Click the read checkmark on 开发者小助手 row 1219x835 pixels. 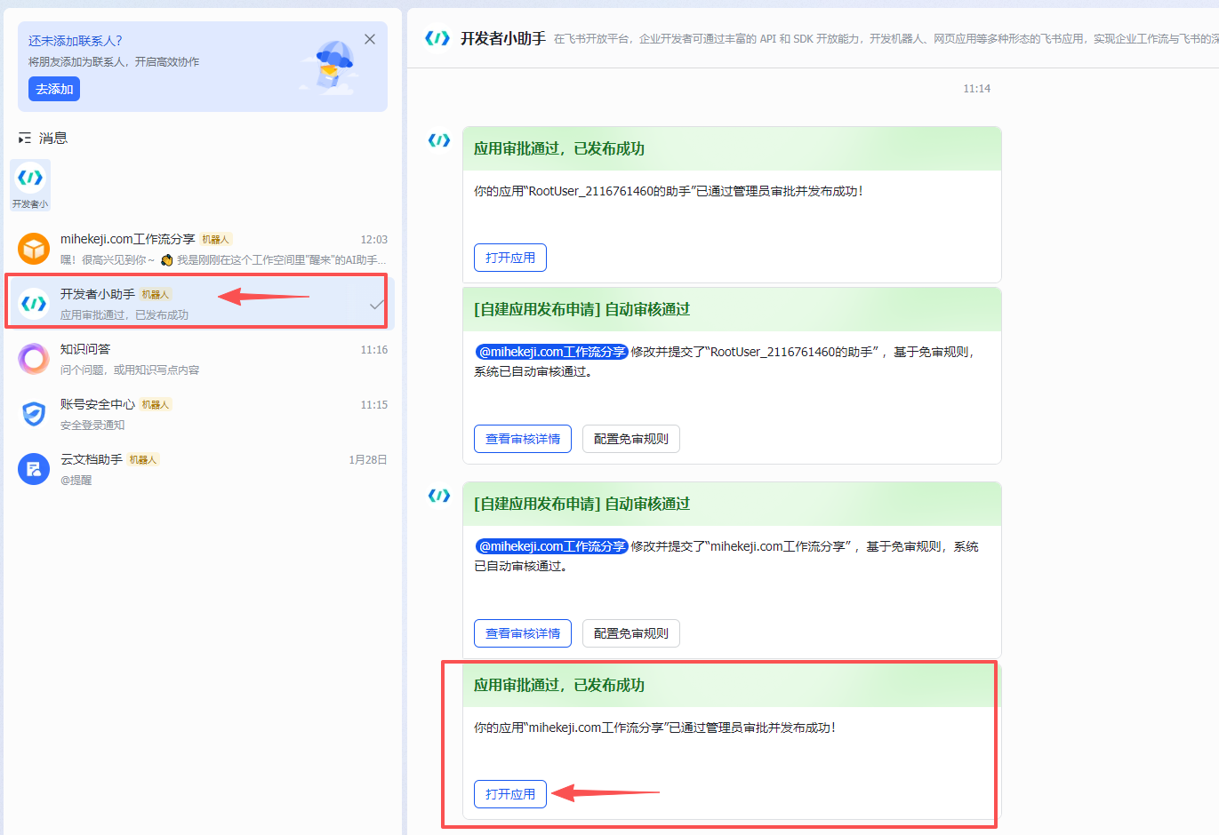coord(377,305)
